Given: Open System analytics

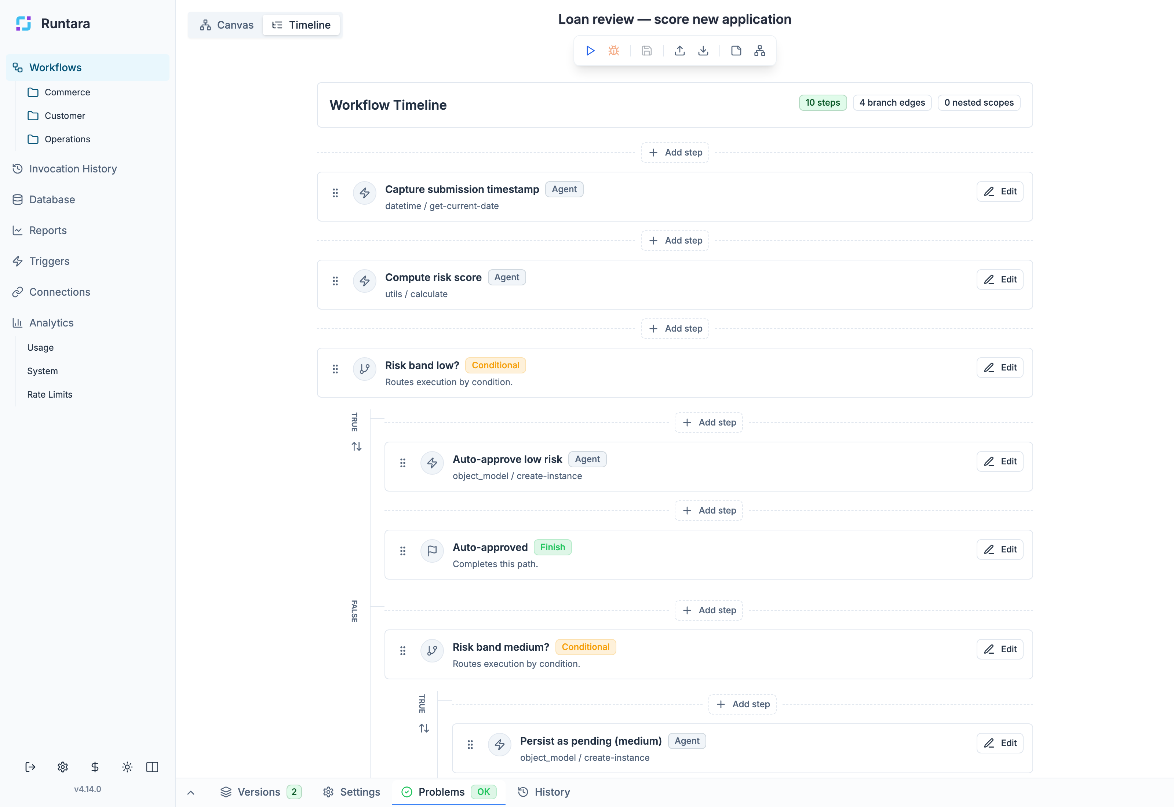Looking at the screenshot, I should click(43, 370).
